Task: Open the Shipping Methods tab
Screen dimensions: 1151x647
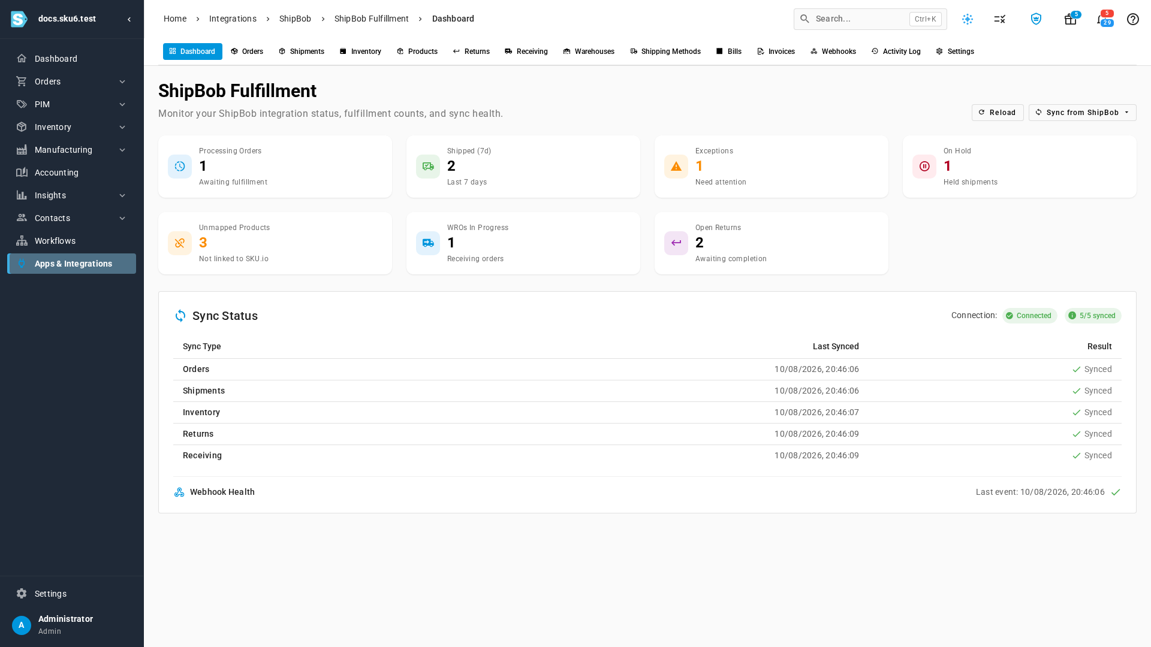Action: [665, 52]
